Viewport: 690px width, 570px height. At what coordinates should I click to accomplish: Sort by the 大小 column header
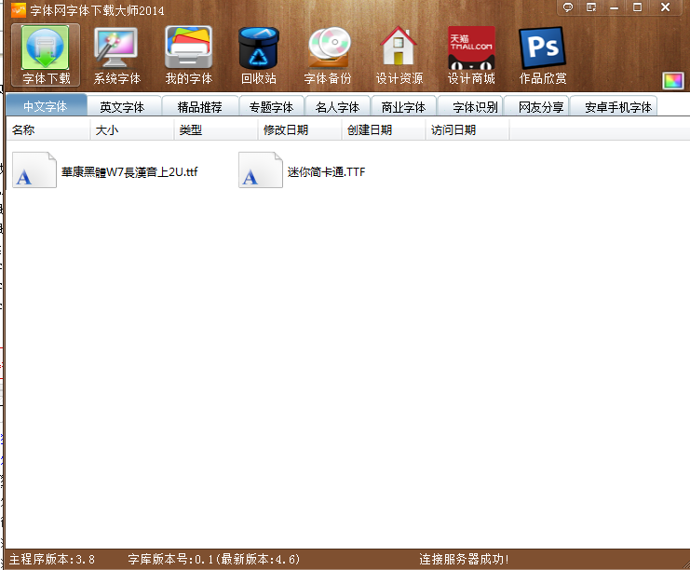132,129
